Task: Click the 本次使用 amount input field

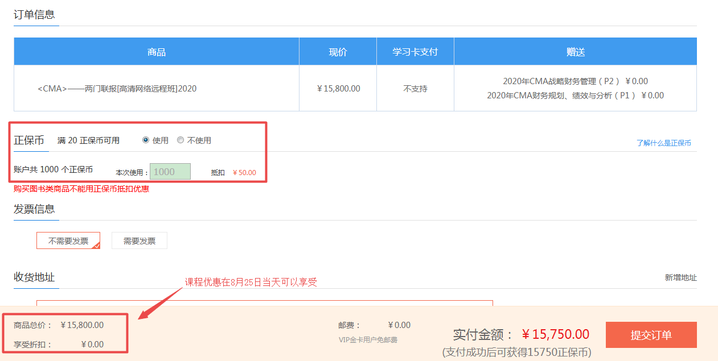Action: (170, 172)
